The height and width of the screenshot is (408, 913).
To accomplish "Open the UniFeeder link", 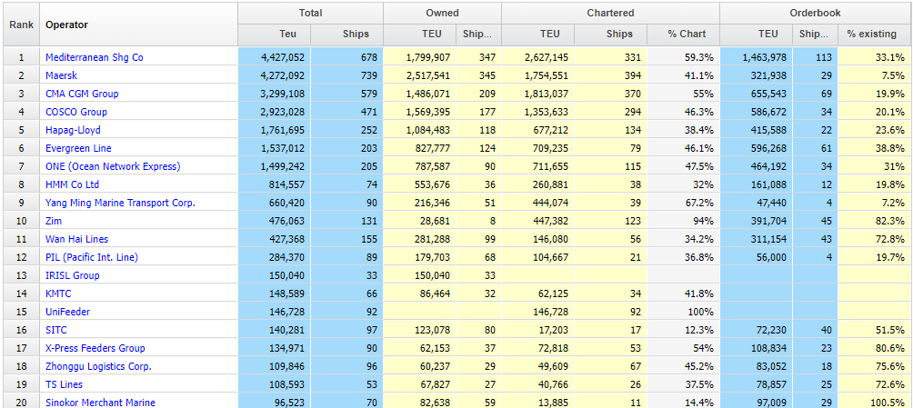I will click(x=66, y=312).
